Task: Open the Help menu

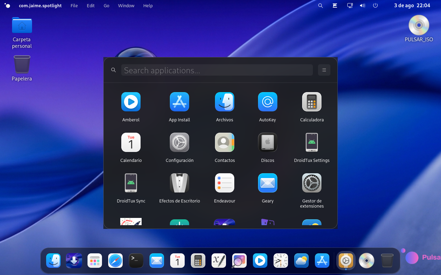Action: pos(148,5)
